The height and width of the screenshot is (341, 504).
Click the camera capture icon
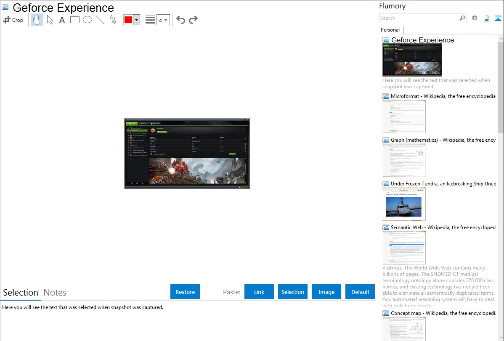coord(475,18)
